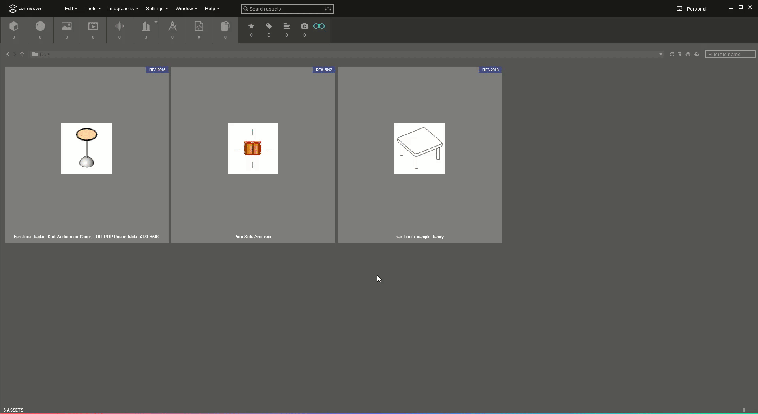The image size is (758, 414).
Task: Open the Personal workspace selector
Action: [692, 9]
